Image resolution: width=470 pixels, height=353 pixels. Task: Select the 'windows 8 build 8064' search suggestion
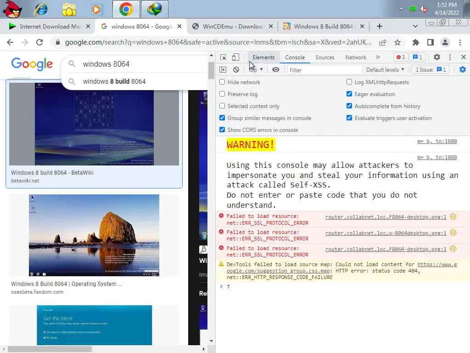point(114,81)
